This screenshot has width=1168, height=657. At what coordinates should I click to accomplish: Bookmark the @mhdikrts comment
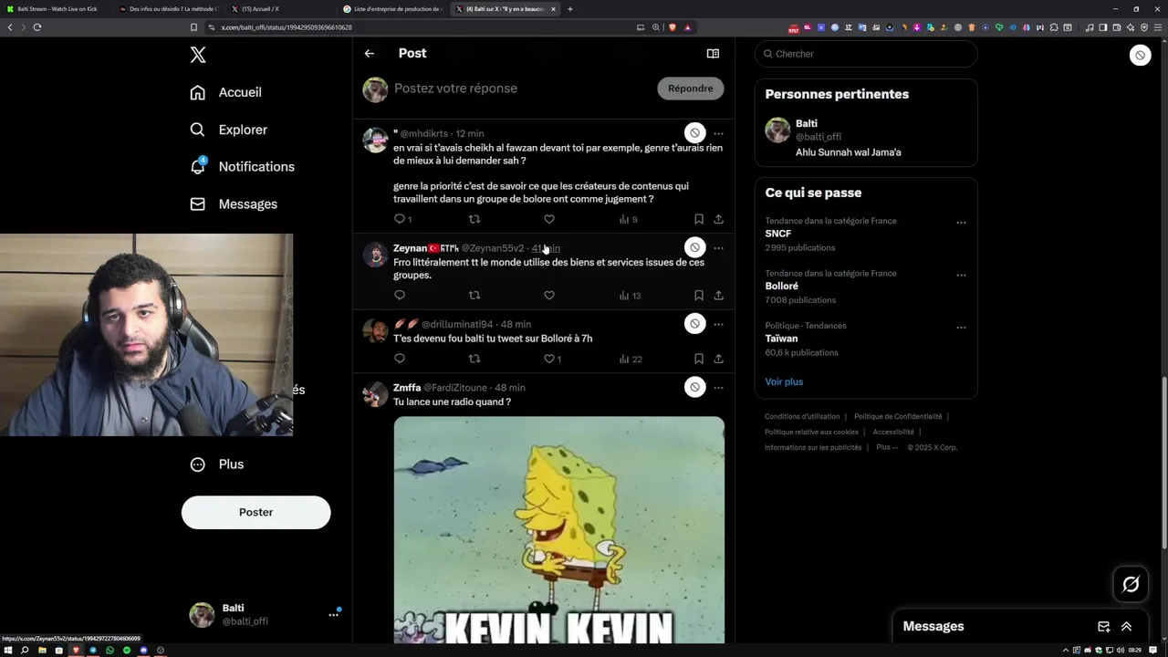pos(698,219)
